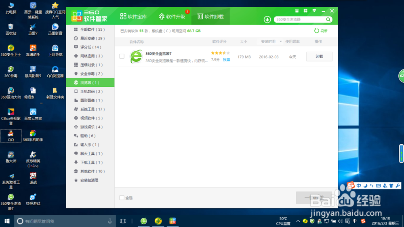Click Cortana search box 有问题尽管问我
This screenshot has width=404, height=227.
click(65, 221)
